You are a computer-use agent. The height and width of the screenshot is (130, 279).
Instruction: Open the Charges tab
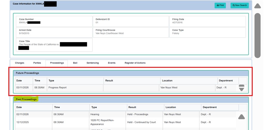[x=20, y=63]
